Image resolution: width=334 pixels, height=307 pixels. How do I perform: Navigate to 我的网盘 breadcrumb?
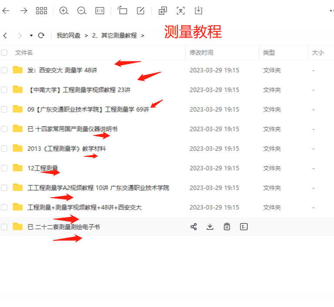(69, 35)
